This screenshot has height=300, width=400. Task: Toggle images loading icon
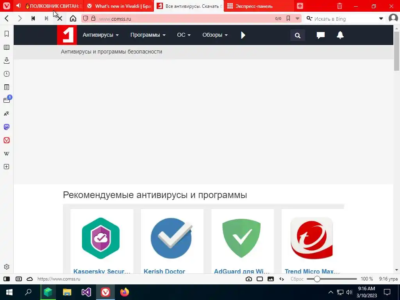coord(271,279)
